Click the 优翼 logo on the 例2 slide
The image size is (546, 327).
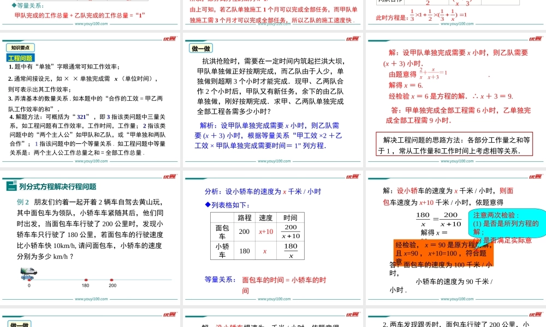point(170,177)
